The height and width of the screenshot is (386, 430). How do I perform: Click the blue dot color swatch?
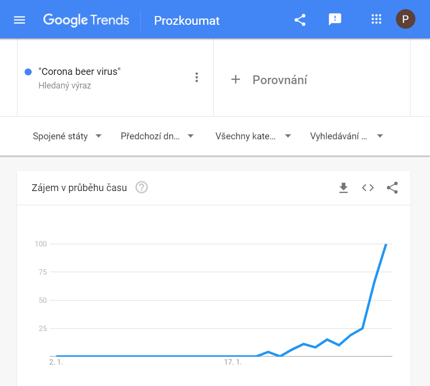[28, 72]
